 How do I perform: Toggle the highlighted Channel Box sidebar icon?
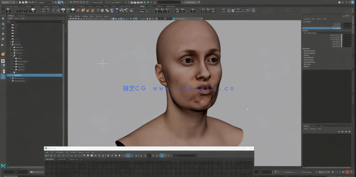(x=352, y=2)
